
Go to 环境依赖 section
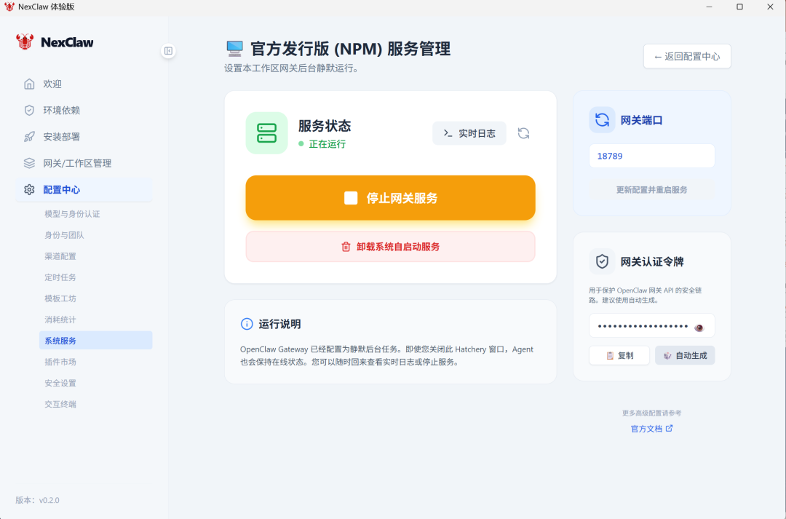tap(84, 111)
